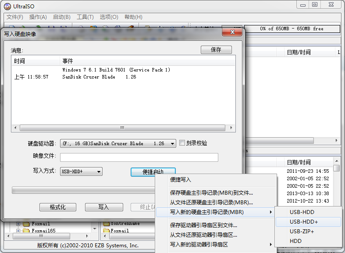Click the 时间 column header
Image resolution: width=345 pixels, height=253 pixels.
pyautogui.click(x=36, y=61)
